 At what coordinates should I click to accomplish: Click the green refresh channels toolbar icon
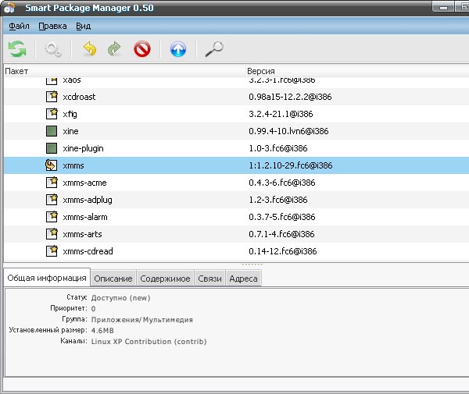click(17, 49)
